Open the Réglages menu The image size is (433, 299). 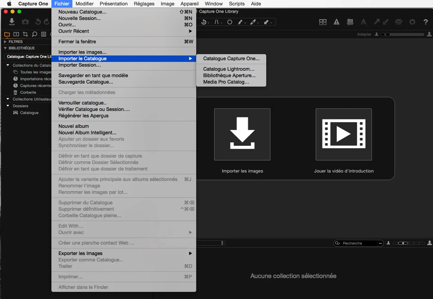(144, 4)
